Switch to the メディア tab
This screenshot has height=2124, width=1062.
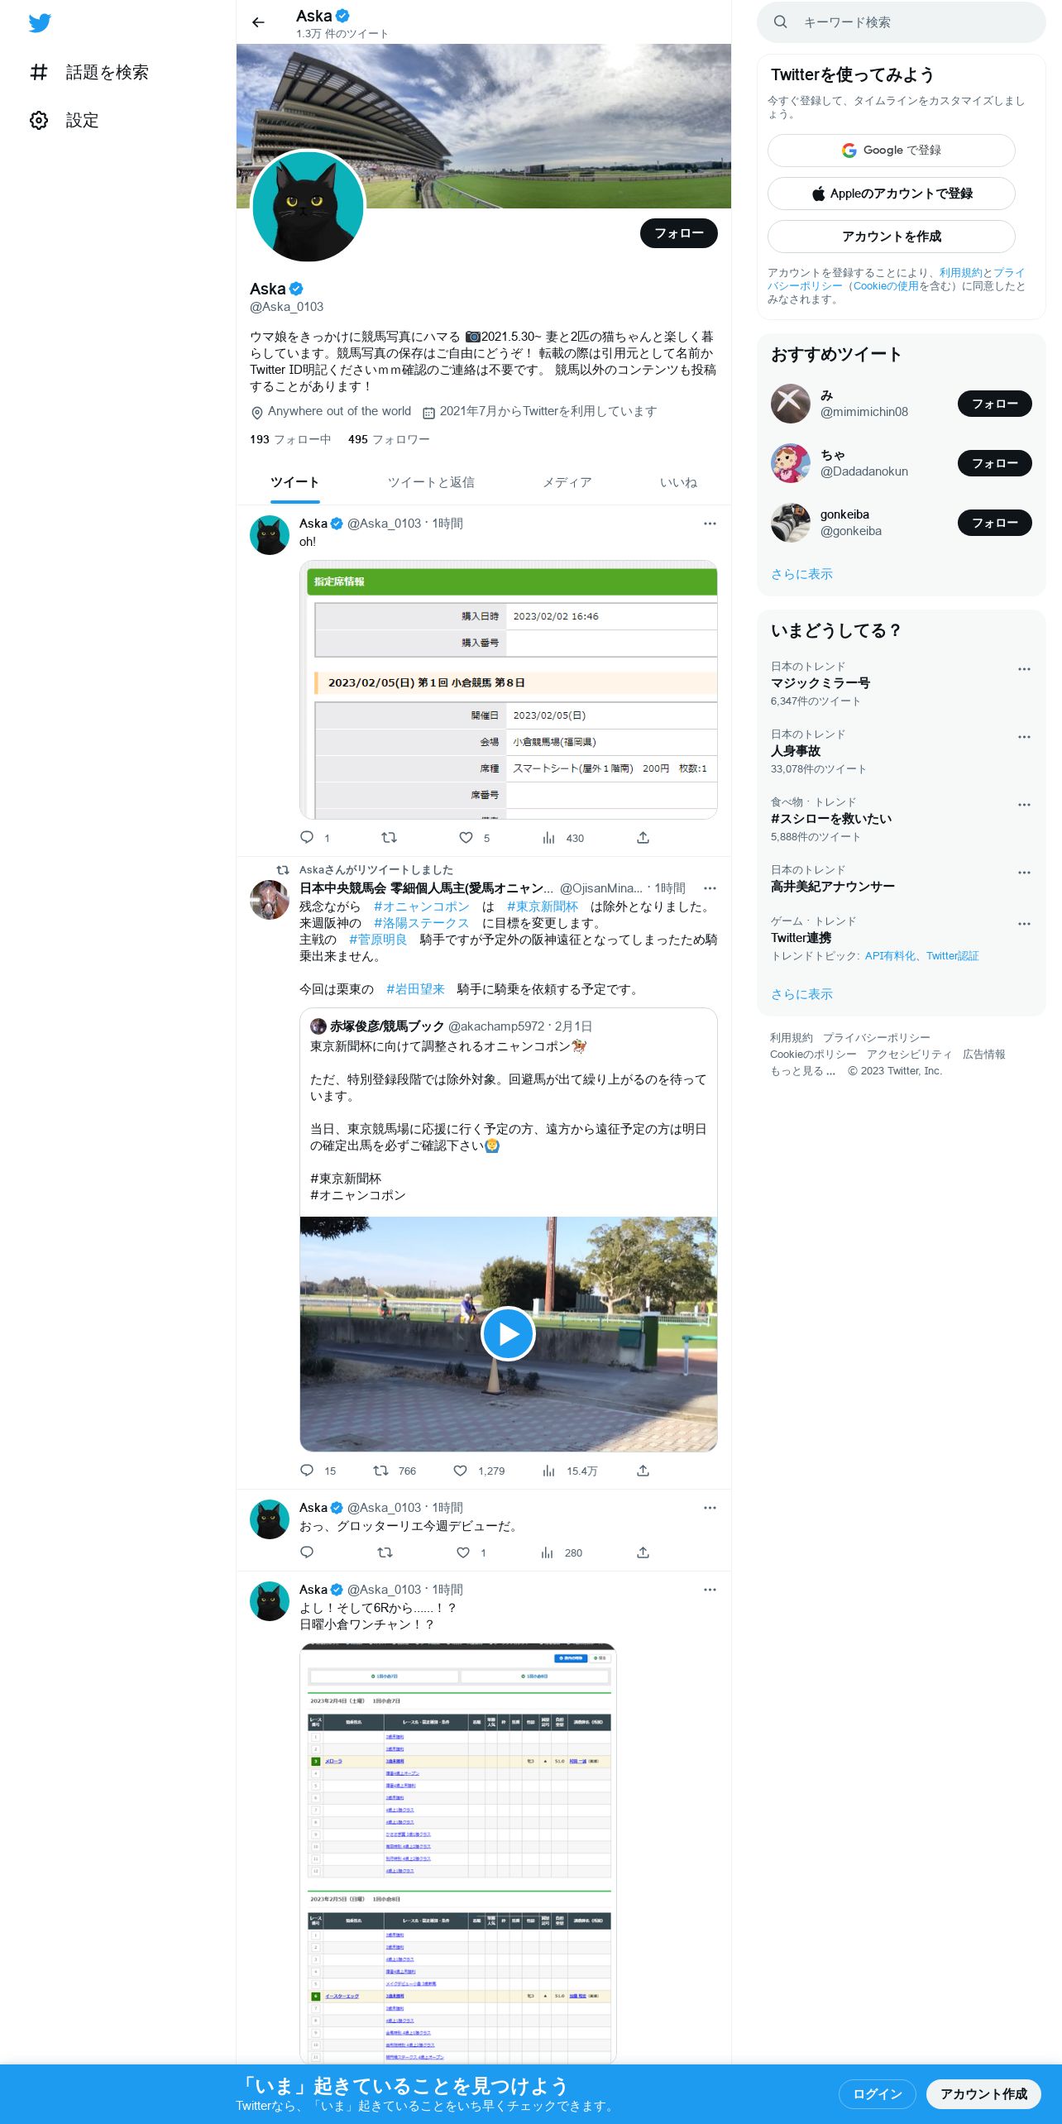pos(567,482)
